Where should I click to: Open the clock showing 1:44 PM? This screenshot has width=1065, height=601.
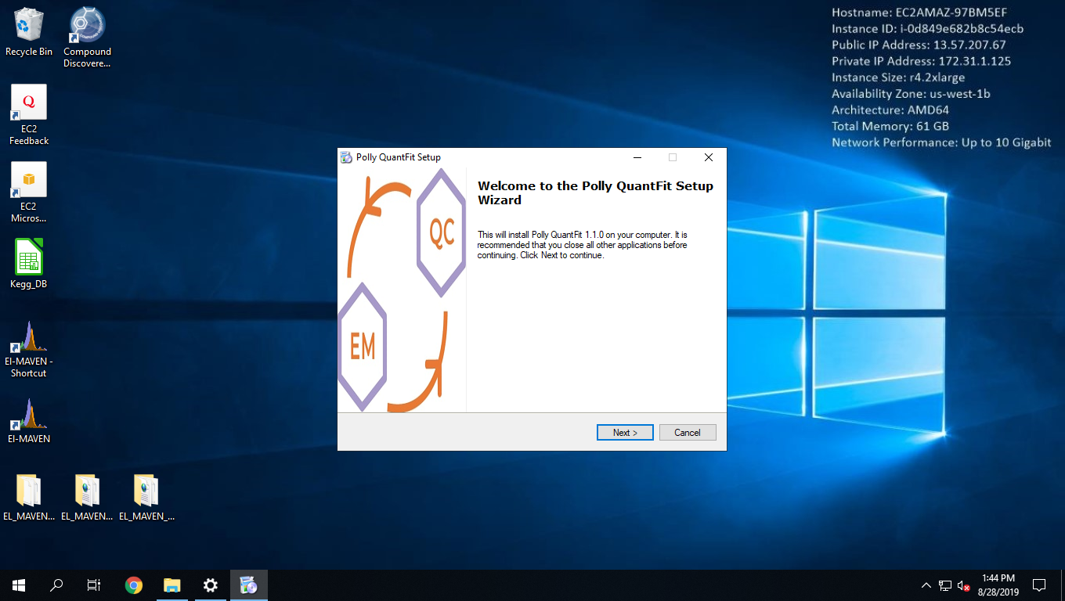pyautogui.click(x=997, y=585)
